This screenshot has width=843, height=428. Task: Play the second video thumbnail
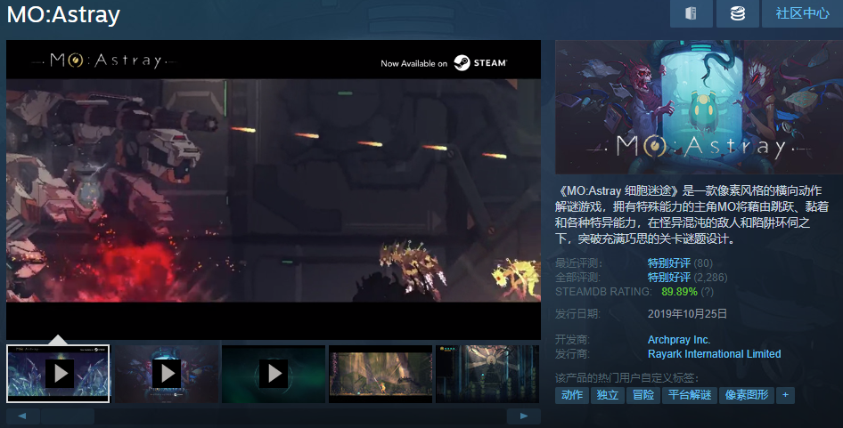166,374
